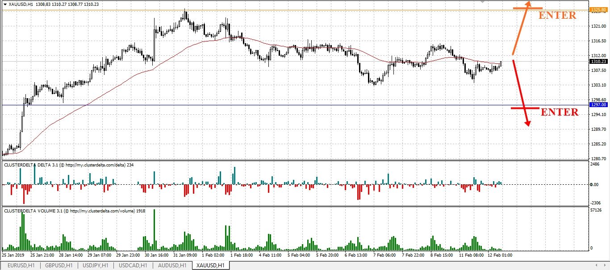Screen dimensions: 610x270
Task: Switch to the EURUSD,H1 chart tab
Action: (x=21, y=266)
